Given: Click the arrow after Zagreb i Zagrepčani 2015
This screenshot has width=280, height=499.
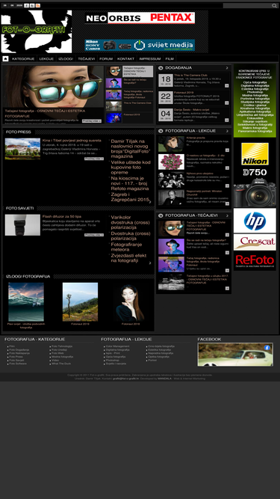Looking at the screenshot, I should point(150,202).
